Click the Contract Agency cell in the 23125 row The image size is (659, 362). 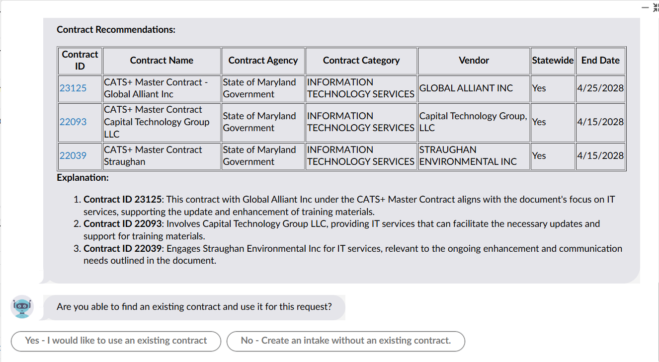[263, 88]
